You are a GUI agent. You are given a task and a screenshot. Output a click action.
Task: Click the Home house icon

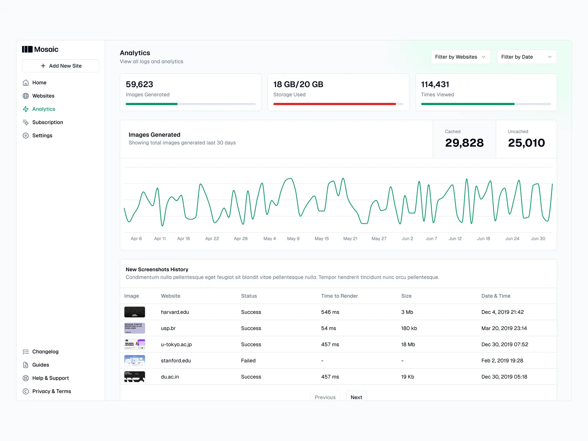click(x=26, y=83)
